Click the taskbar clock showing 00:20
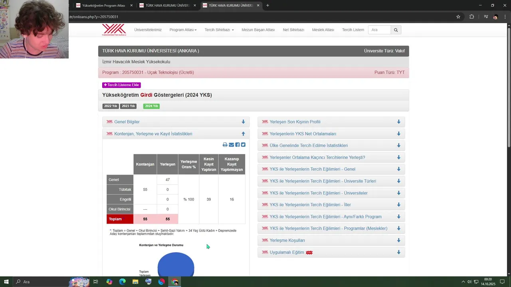Viewport: 511px width, 287px height. pyautogui.click(x=488, y=282)
